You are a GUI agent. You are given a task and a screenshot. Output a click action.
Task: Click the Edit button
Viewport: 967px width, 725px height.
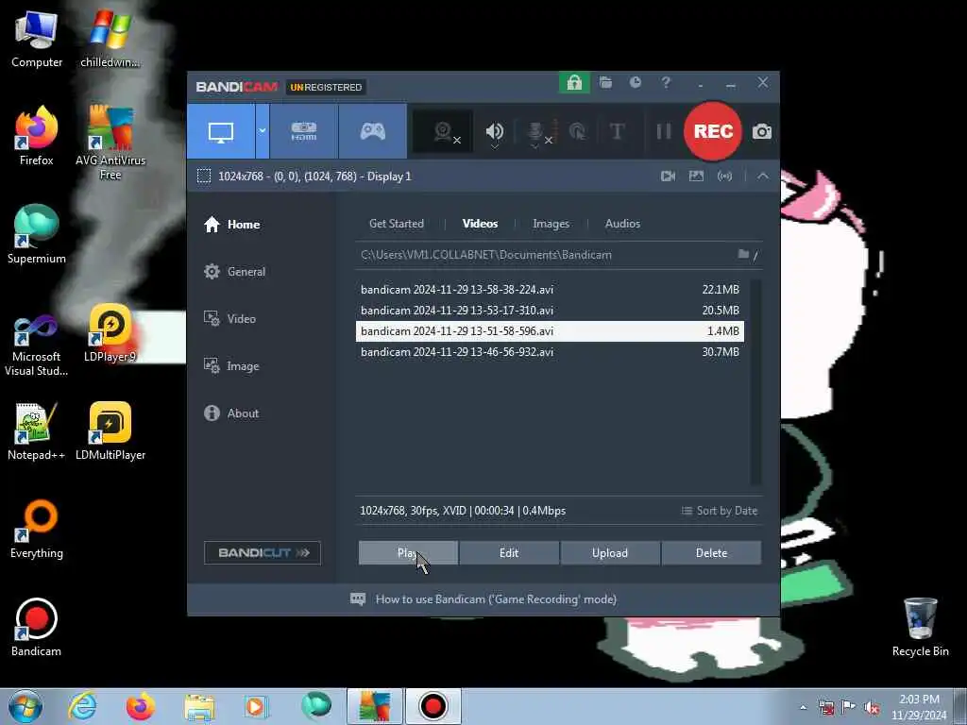click(x=509, y=553)
